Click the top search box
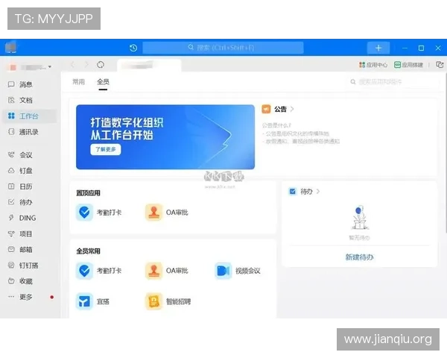Viewport: 447px width, 358px height. [223, 48]
